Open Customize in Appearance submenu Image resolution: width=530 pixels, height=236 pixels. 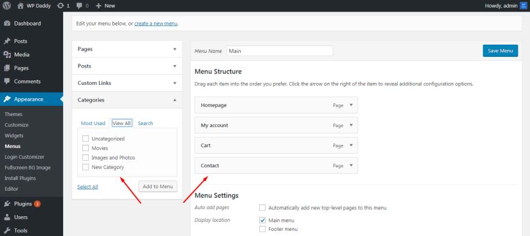pyautogui.click(x=17, y=125)
